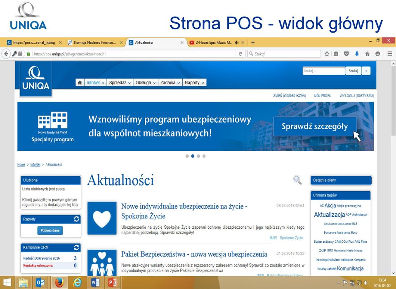Click the Pocket icon in toolbar
Screen dimensions: 396x289
[346, 54]
